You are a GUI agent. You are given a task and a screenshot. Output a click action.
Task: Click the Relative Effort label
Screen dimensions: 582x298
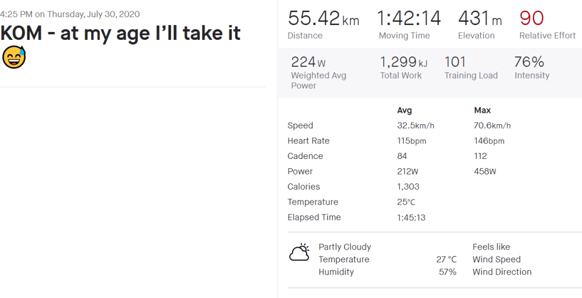(547, 35)
